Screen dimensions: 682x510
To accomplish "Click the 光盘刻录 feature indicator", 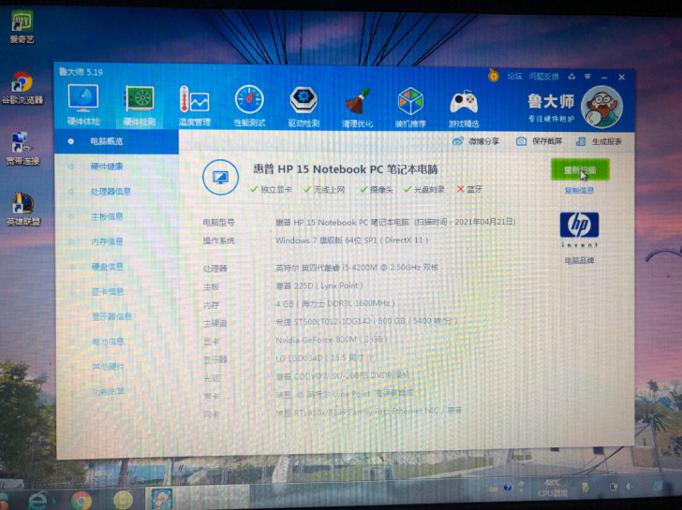I will (424, 189).
